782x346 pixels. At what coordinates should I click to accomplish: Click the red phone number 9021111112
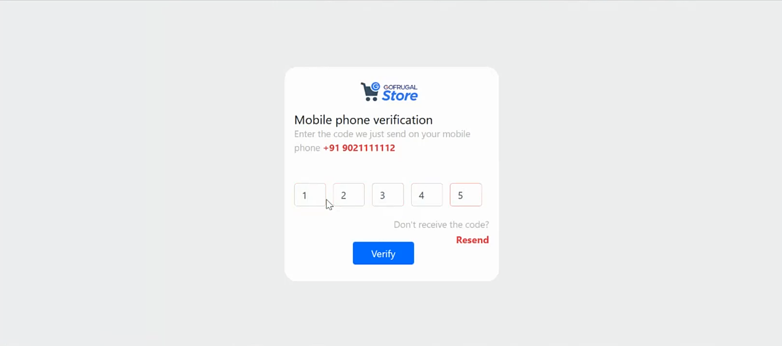pyautogui.click(x=368, y=148)
